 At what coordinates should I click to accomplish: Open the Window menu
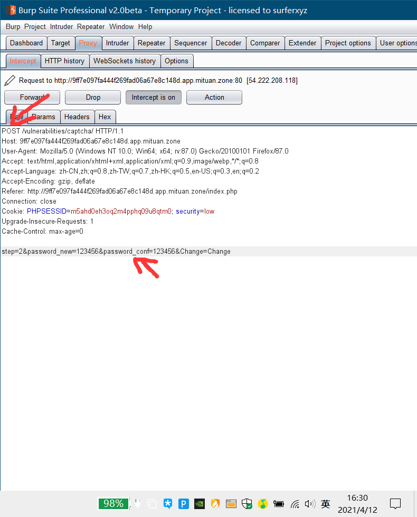coord(121,27)
